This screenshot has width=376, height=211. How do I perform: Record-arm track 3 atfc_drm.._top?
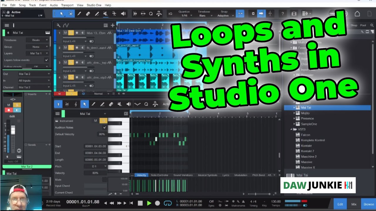pyautogui.click(x=77, y=62)
